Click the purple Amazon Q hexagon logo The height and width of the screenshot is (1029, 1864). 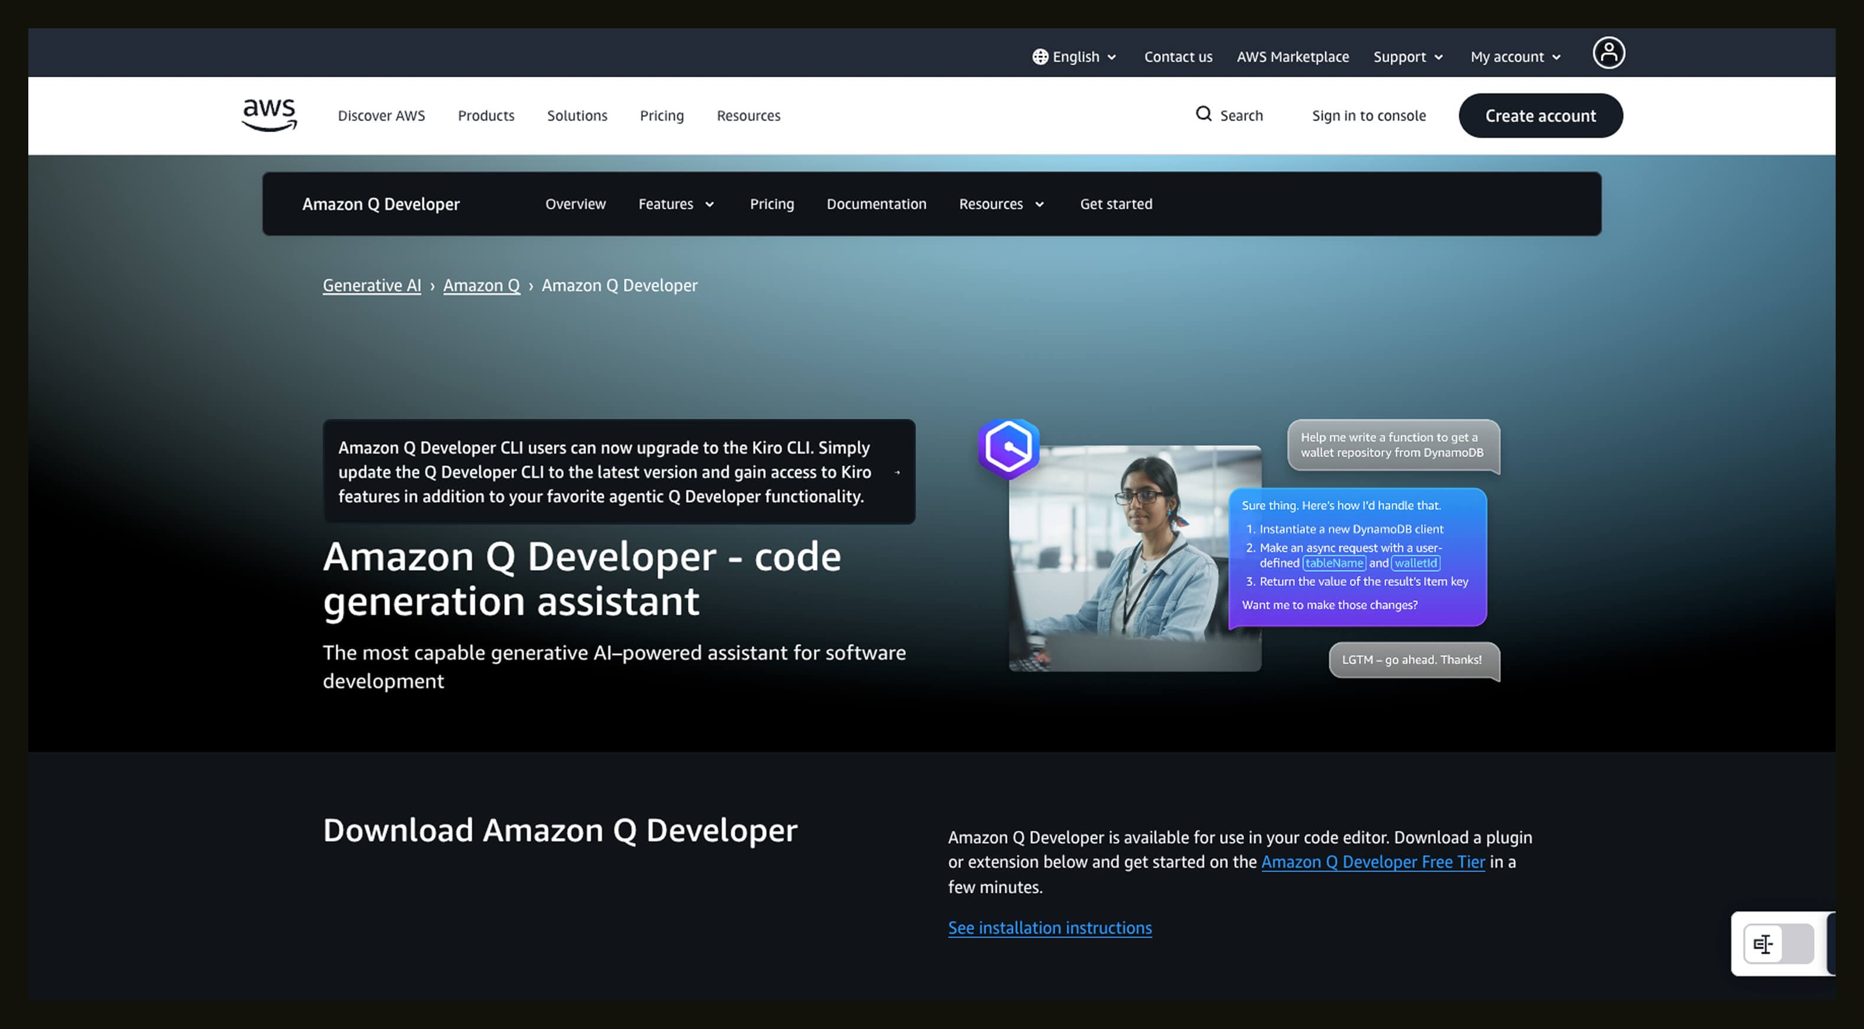[1008, 448]
